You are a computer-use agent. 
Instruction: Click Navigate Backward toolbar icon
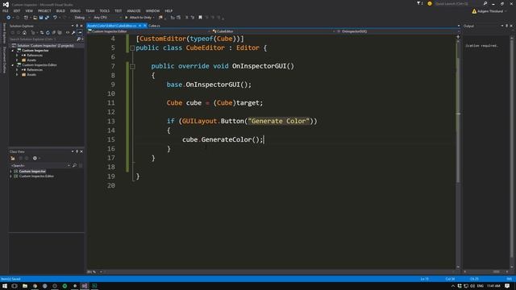(9, 18)
